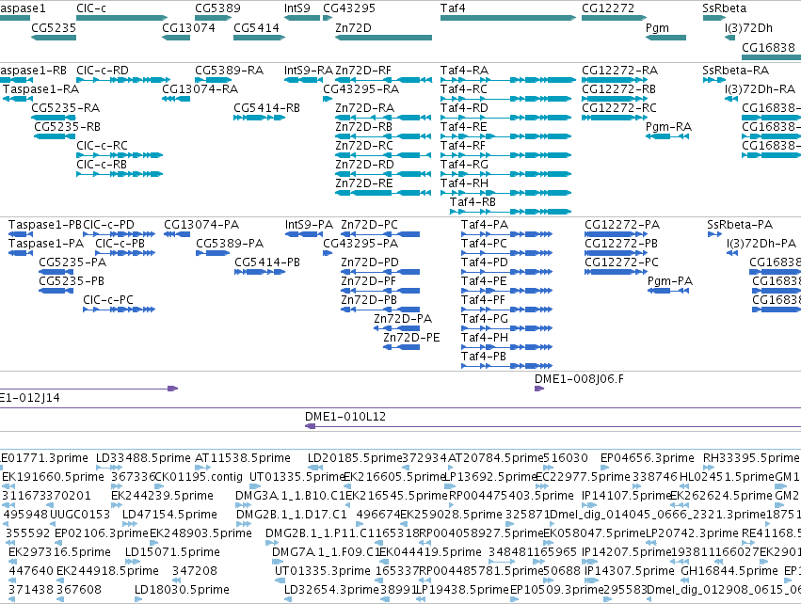The height and width of the screenshot is (604, 801).
Task: Select transcript Pgm-RA
Action: click(668, 136)
